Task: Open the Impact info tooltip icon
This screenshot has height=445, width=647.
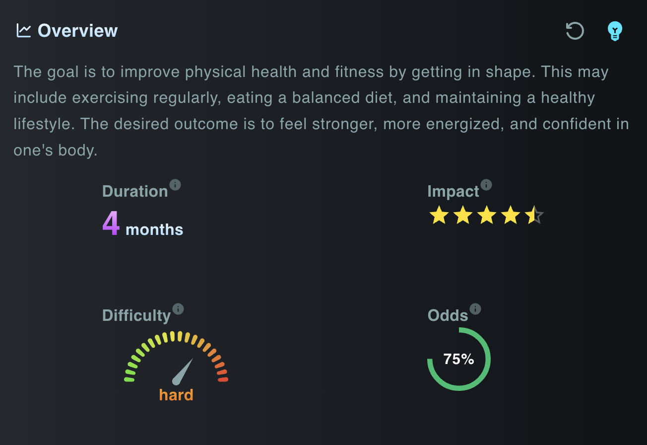Action: (486, 185)
